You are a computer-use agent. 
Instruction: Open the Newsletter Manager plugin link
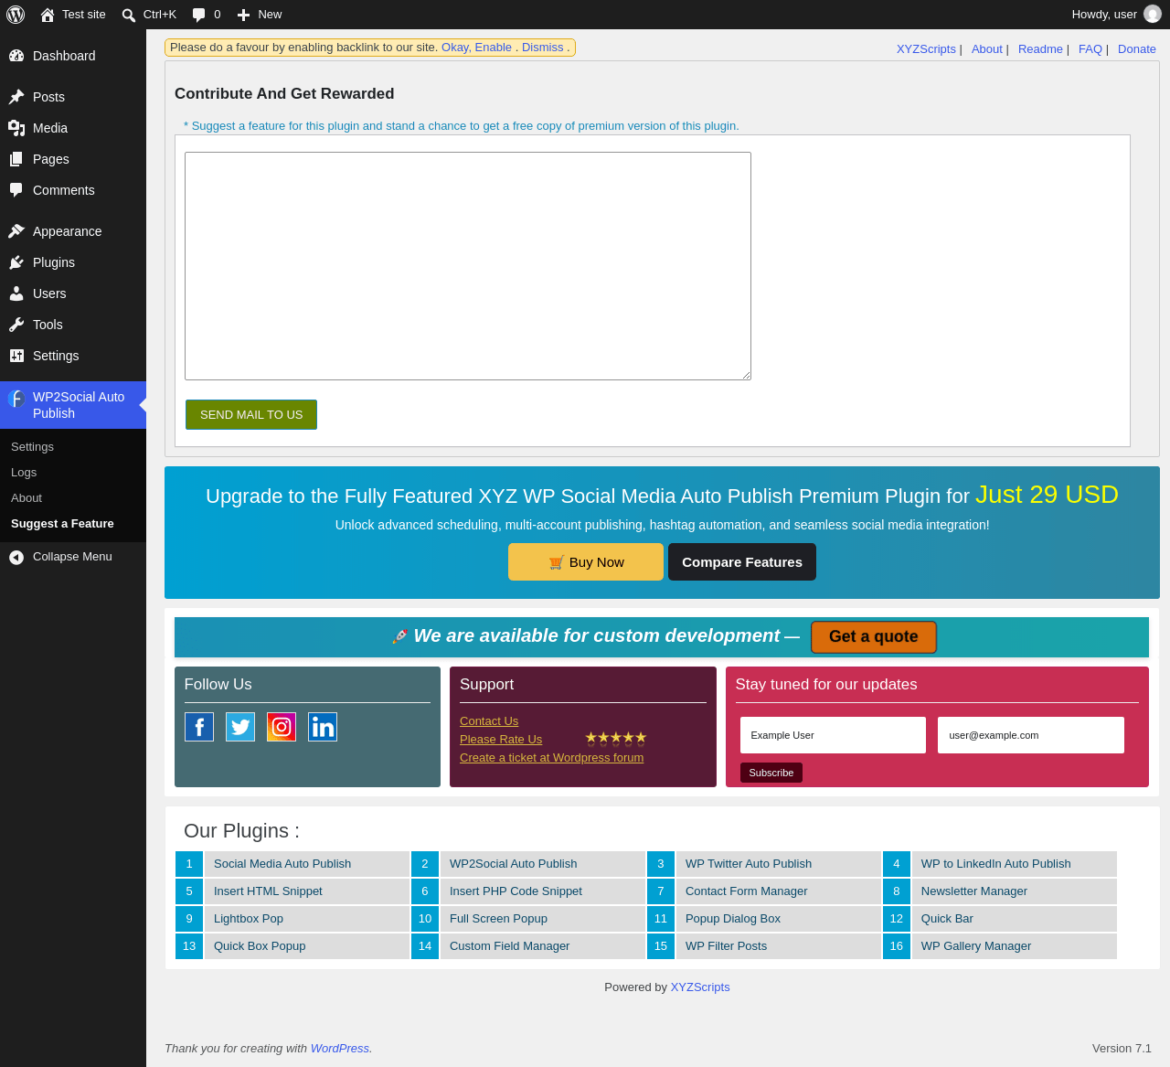[x=974, y=891]
